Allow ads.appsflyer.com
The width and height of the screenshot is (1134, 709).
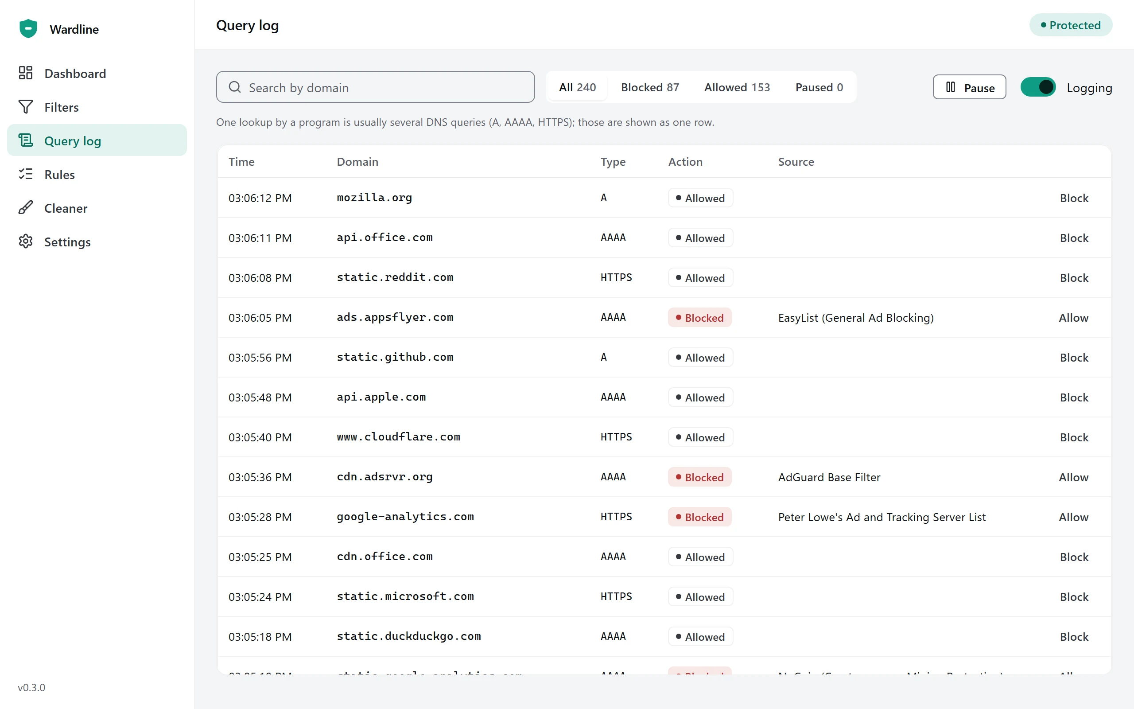pyautogui.click(x=1074, y=317)
